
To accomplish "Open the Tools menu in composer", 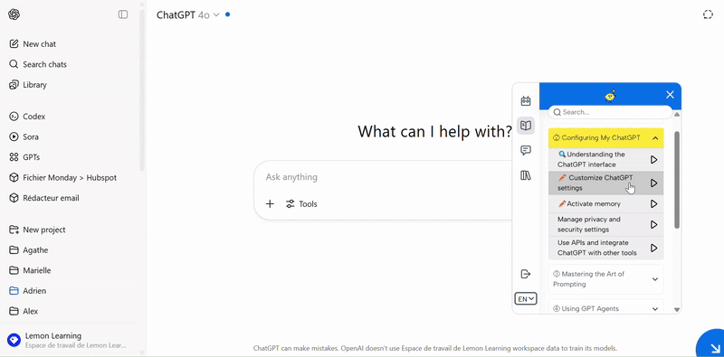I will [x=301, y=204].
